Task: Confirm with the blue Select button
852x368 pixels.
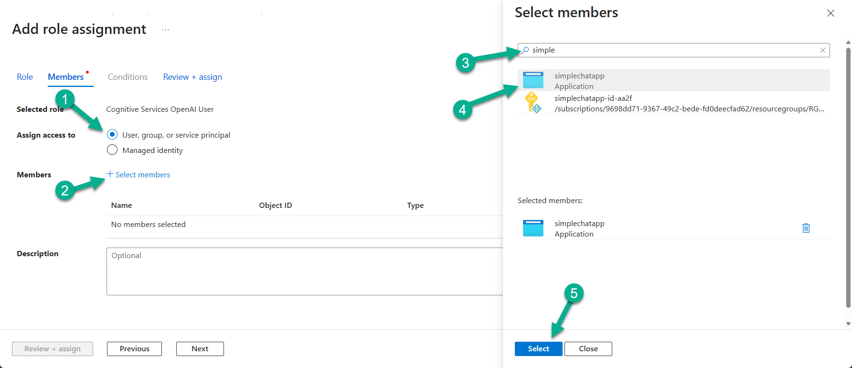Action: click(x=538, y=349)
